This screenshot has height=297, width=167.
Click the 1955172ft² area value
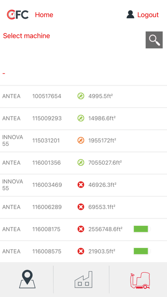(x=102, y=140)
